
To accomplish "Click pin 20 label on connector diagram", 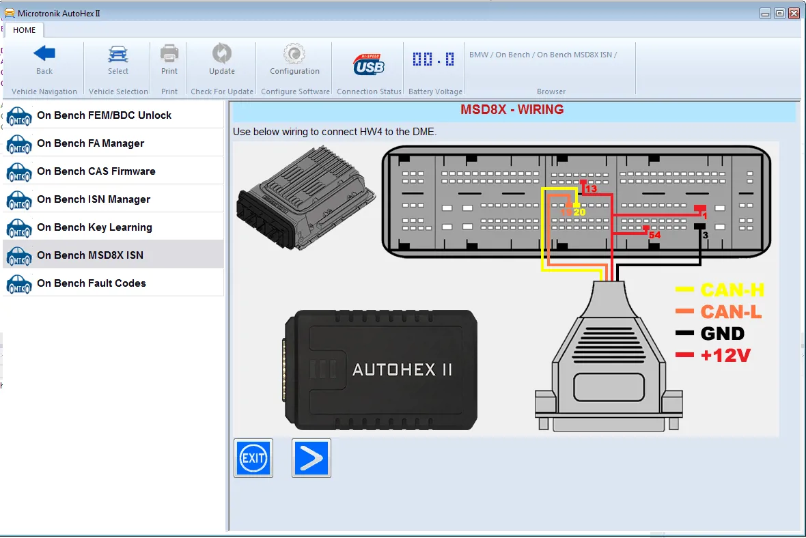I will click(x=579, y=212).
